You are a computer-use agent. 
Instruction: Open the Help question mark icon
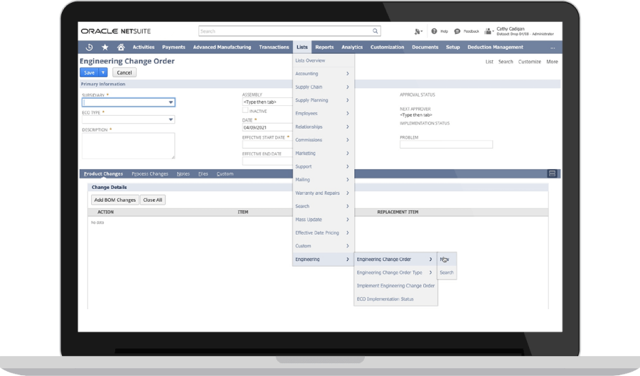click(434, 31)
